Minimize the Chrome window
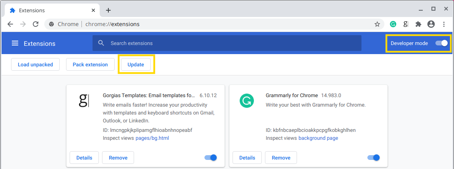The height and width of the screenshot is (169, 454). (x=421, y=9)
